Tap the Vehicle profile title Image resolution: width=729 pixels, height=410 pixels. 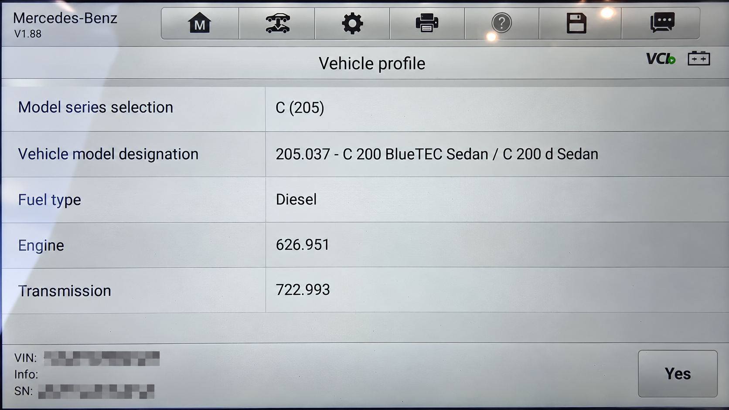[372, 64]
